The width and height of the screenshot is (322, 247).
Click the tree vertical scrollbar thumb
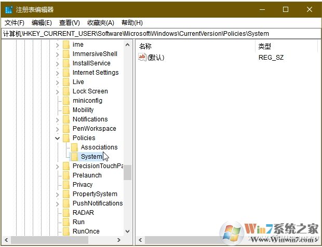pyautogui.click(x=128, y=172)
